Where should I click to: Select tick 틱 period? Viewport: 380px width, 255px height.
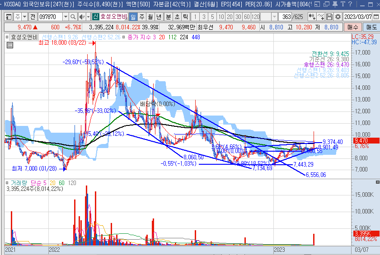tap(186, 17)
